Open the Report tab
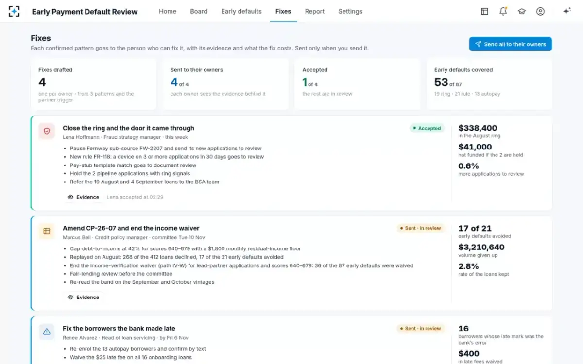The height and width of the screenshot is (364, 583). click(315, 11)
